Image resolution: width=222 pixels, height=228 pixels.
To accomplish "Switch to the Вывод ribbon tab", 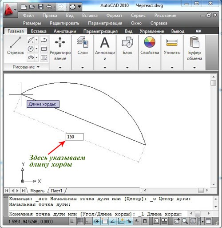I will [178, 31].
